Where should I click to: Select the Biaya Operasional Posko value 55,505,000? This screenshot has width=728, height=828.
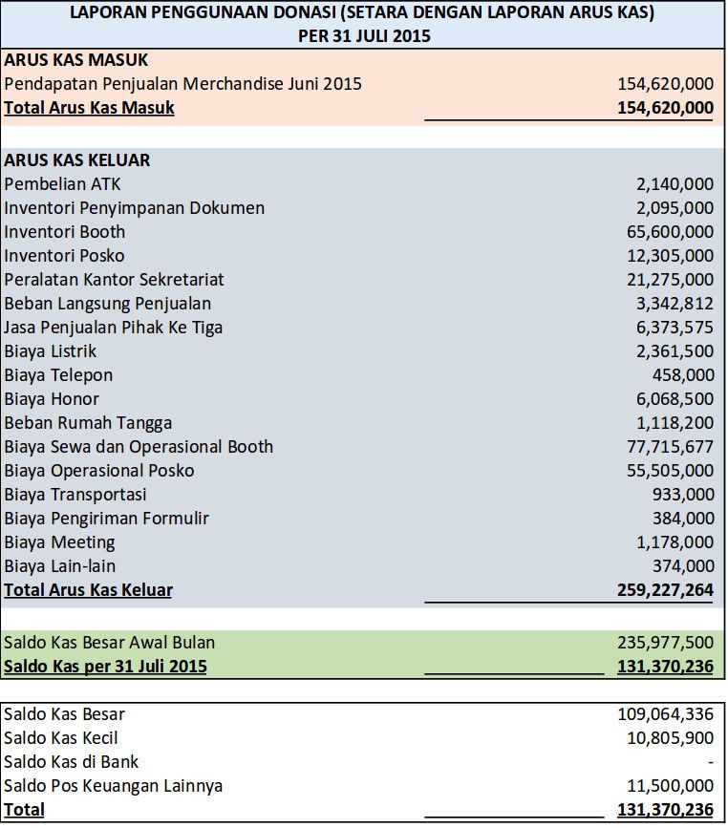(670, 470)
